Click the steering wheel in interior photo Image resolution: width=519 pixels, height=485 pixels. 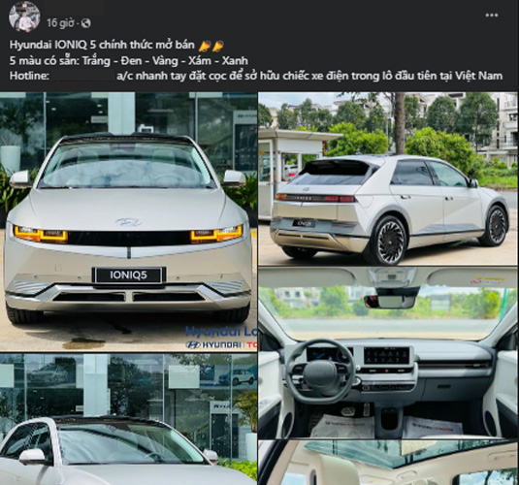point(320,372)
